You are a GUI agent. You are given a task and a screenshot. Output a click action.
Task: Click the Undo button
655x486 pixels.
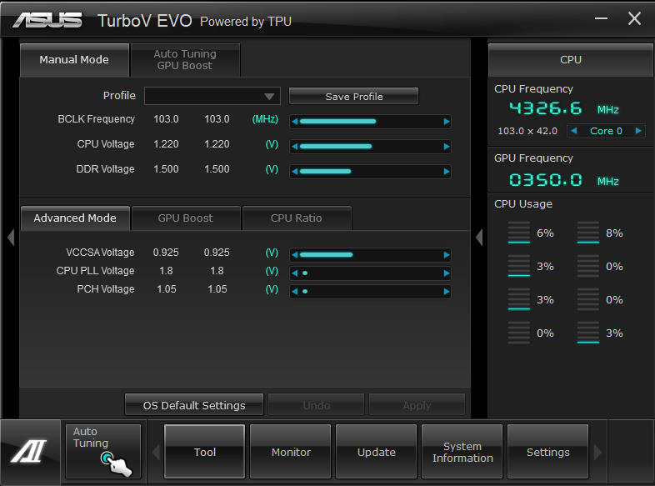click(316, 405)
